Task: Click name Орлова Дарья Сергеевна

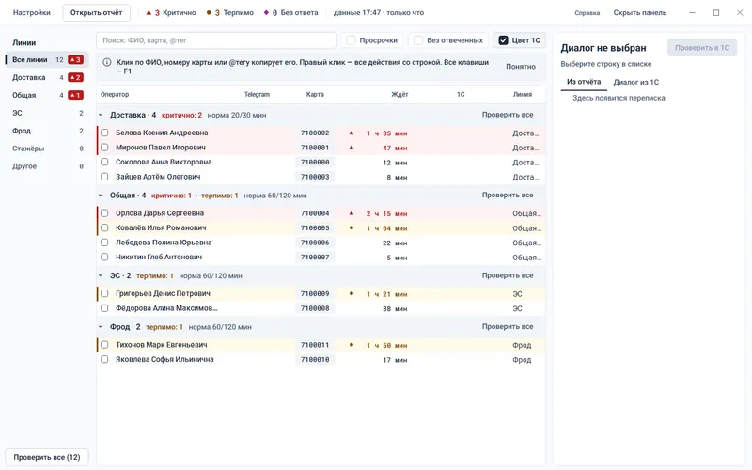Action: pyautogui.click(x=160, y=213)
